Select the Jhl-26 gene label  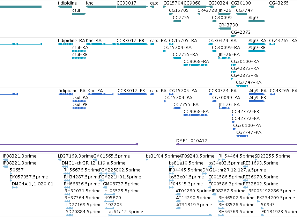point(225,10)
